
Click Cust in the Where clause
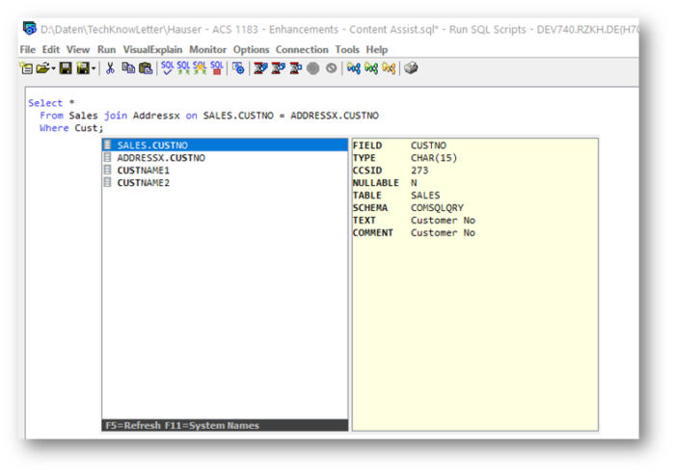pos(86,128)
